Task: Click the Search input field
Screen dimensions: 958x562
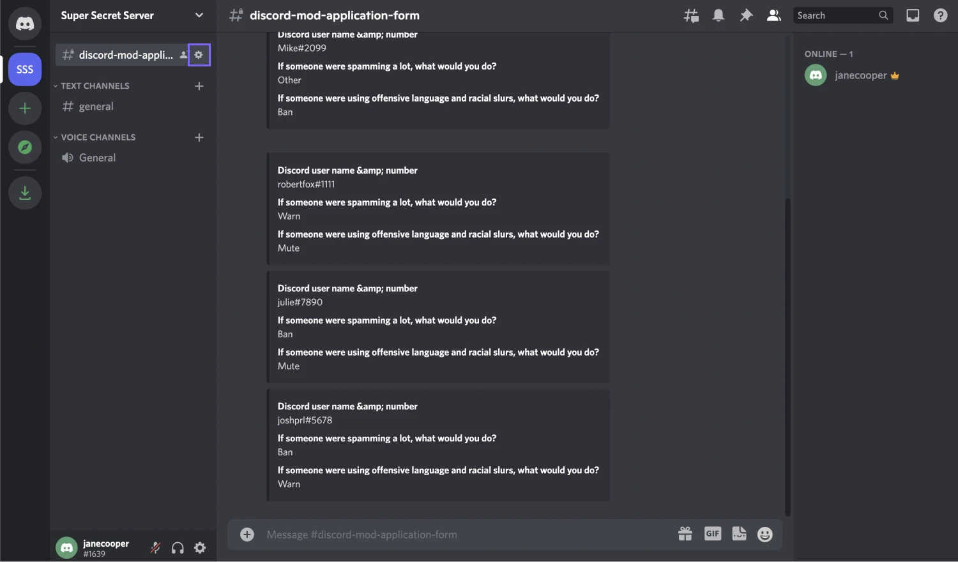Action: [x=837, y=15]
